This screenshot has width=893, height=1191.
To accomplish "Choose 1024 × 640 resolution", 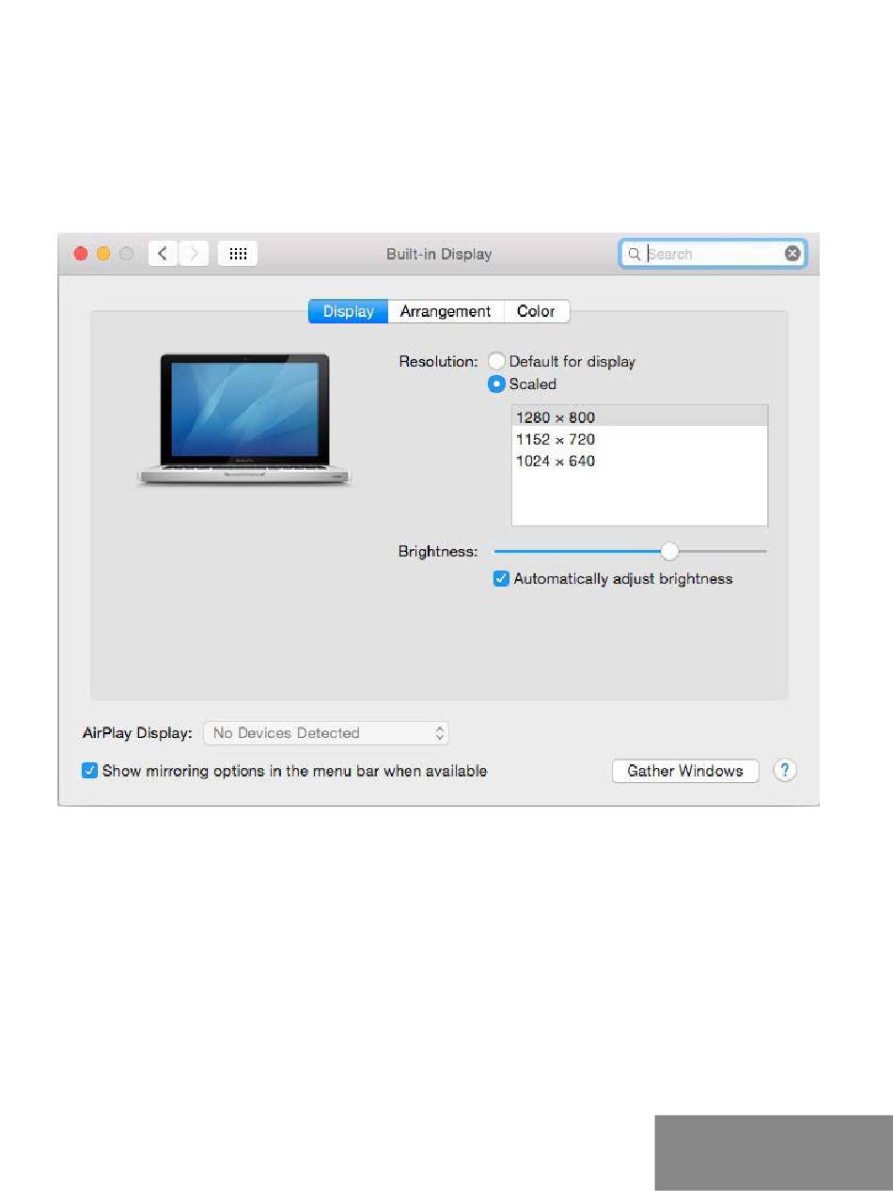I will [556, 462].
